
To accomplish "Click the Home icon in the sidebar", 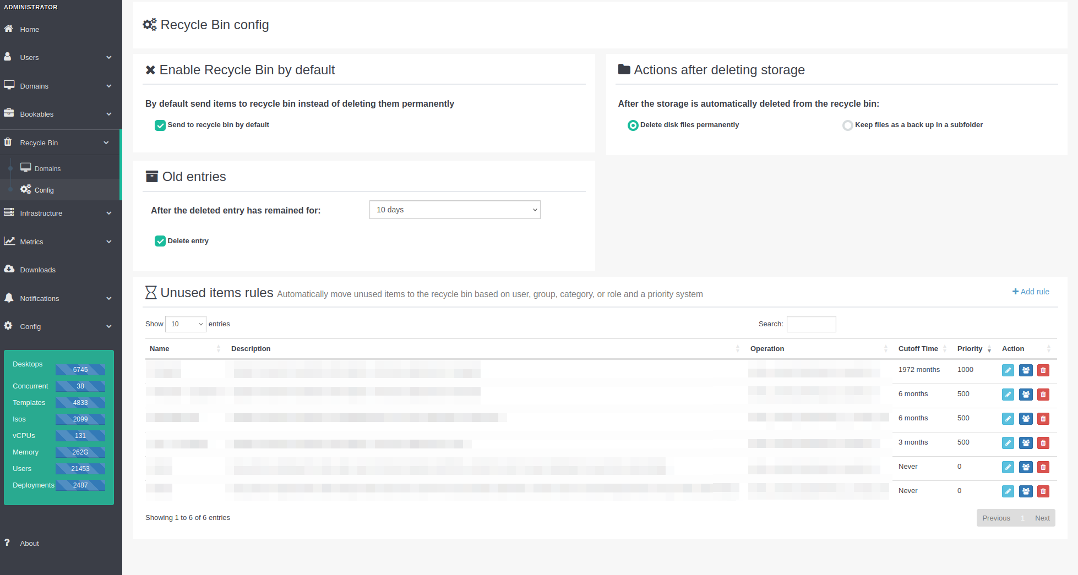I will (x=9, y=29).
